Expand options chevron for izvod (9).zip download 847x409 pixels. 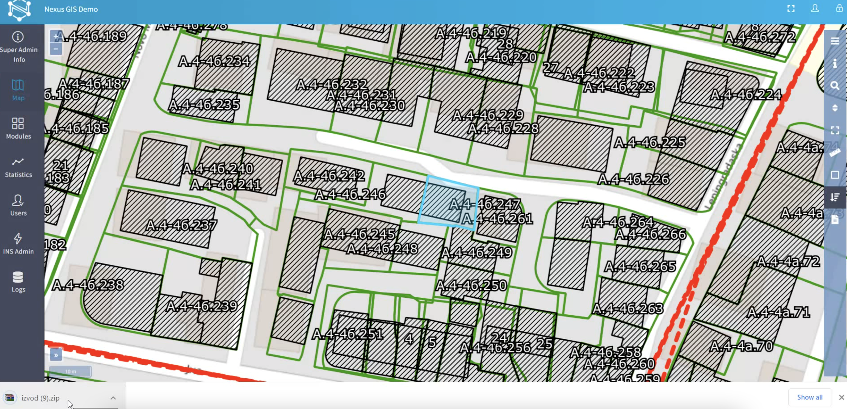113,398
